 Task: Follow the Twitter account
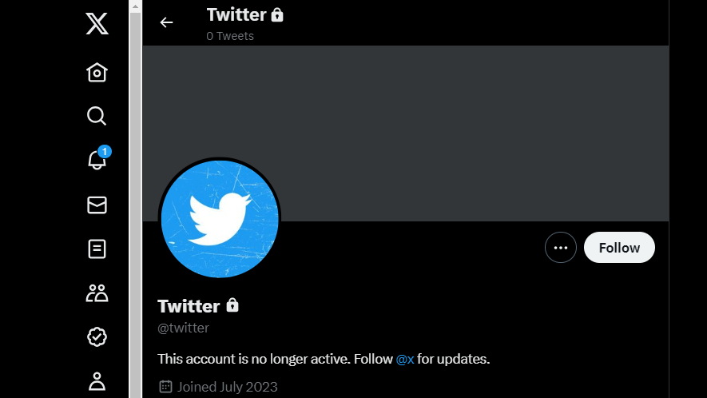619,247
